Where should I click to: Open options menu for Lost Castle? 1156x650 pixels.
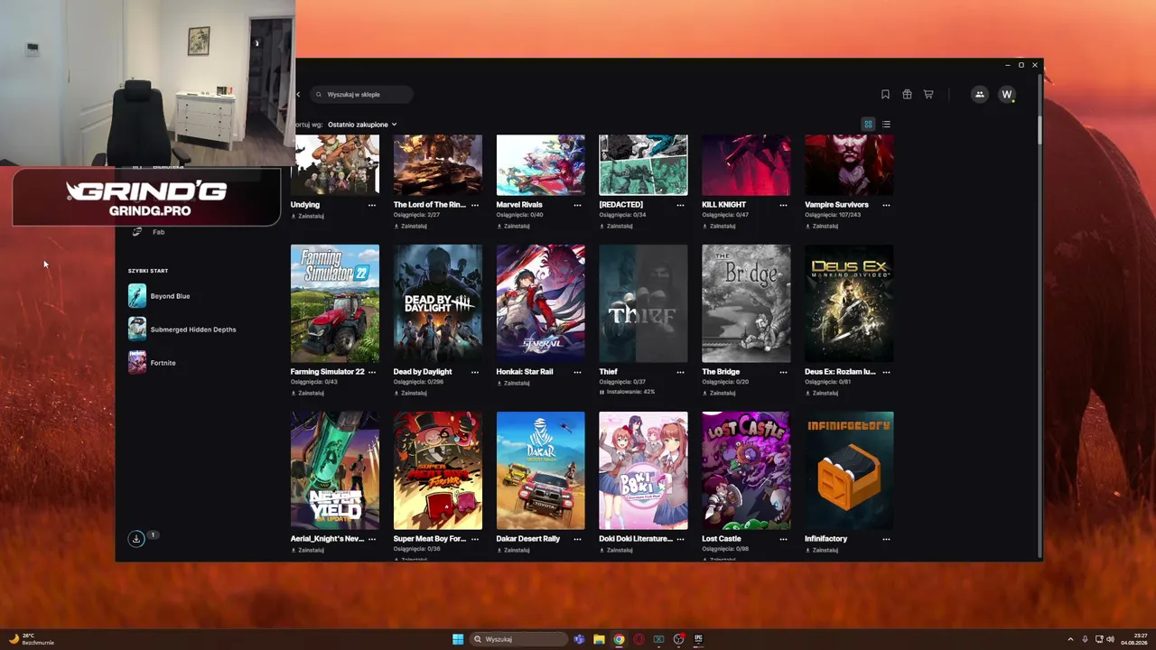coord(783,539)
